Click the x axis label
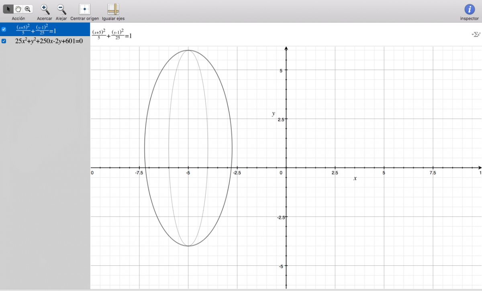 355,178
